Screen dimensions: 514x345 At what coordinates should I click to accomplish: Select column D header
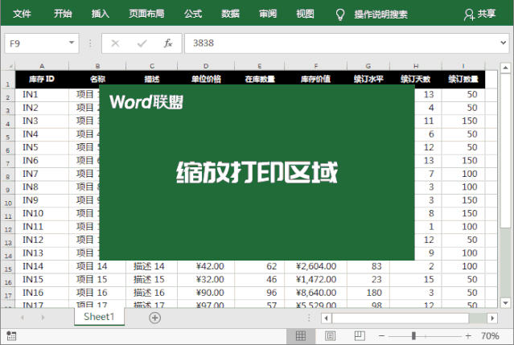tap(206, 66)
